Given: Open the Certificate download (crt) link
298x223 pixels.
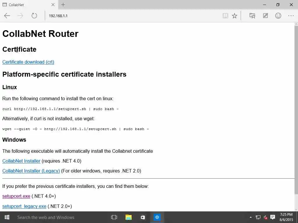Looking at the screenshot, I should tap(28, 62).
